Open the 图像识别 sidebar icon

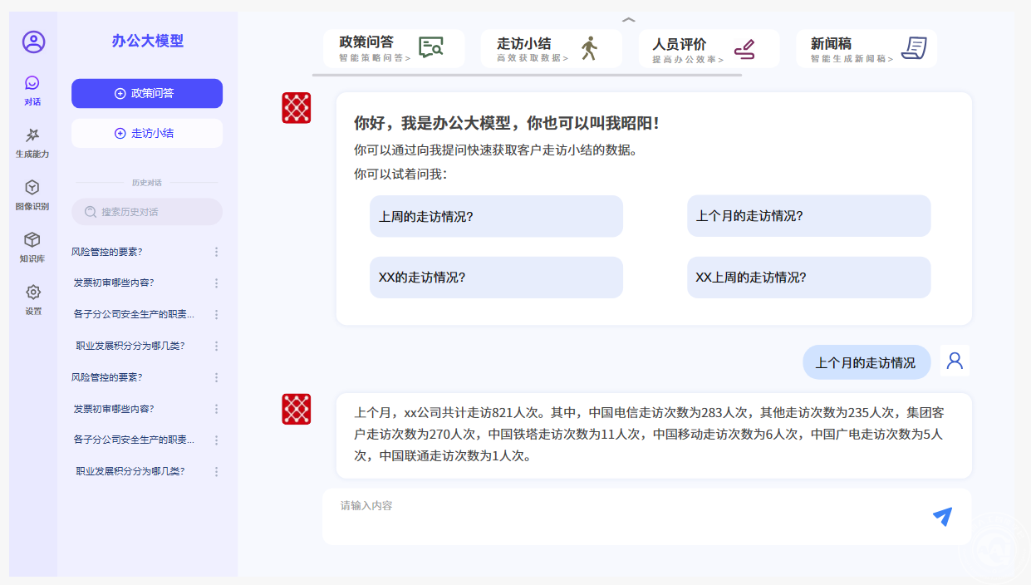pyautogui.click(x=32, y=188)
